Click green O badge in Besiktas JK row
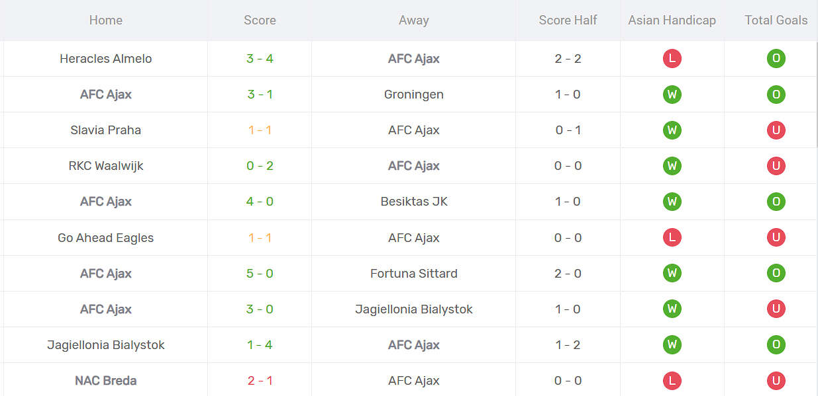The height and width of the screenshot is (396, 818). coord(776,202)
